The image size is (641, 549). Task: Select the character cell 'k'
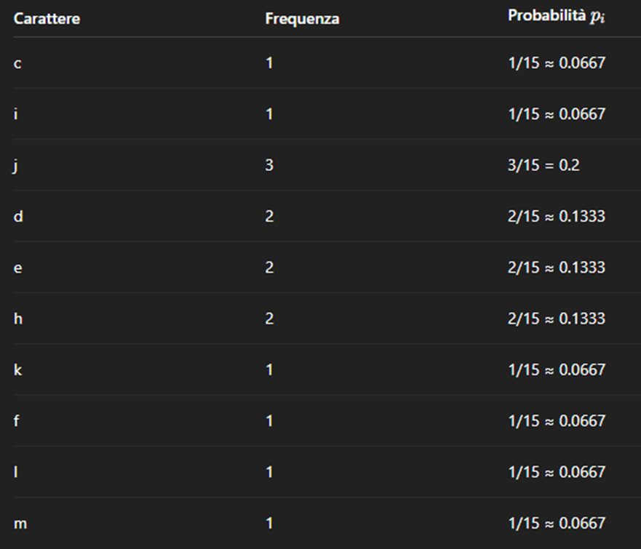tap(17, 369)
